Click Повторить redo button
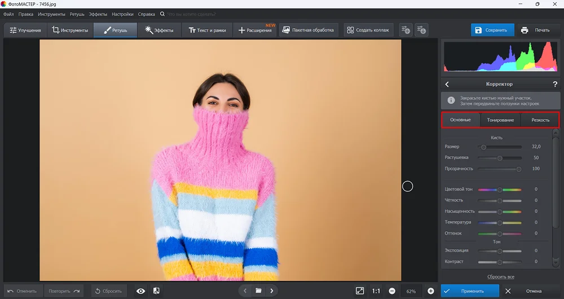The height and width of the screenshot is (299, 564). point(64,291)
